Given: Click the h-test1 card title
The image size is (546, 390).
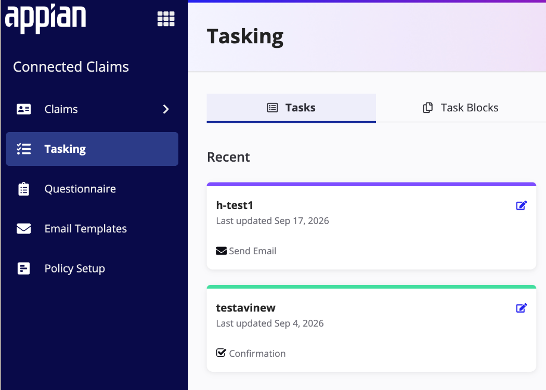Looking at the screenshot, I should tap(235, 205).
